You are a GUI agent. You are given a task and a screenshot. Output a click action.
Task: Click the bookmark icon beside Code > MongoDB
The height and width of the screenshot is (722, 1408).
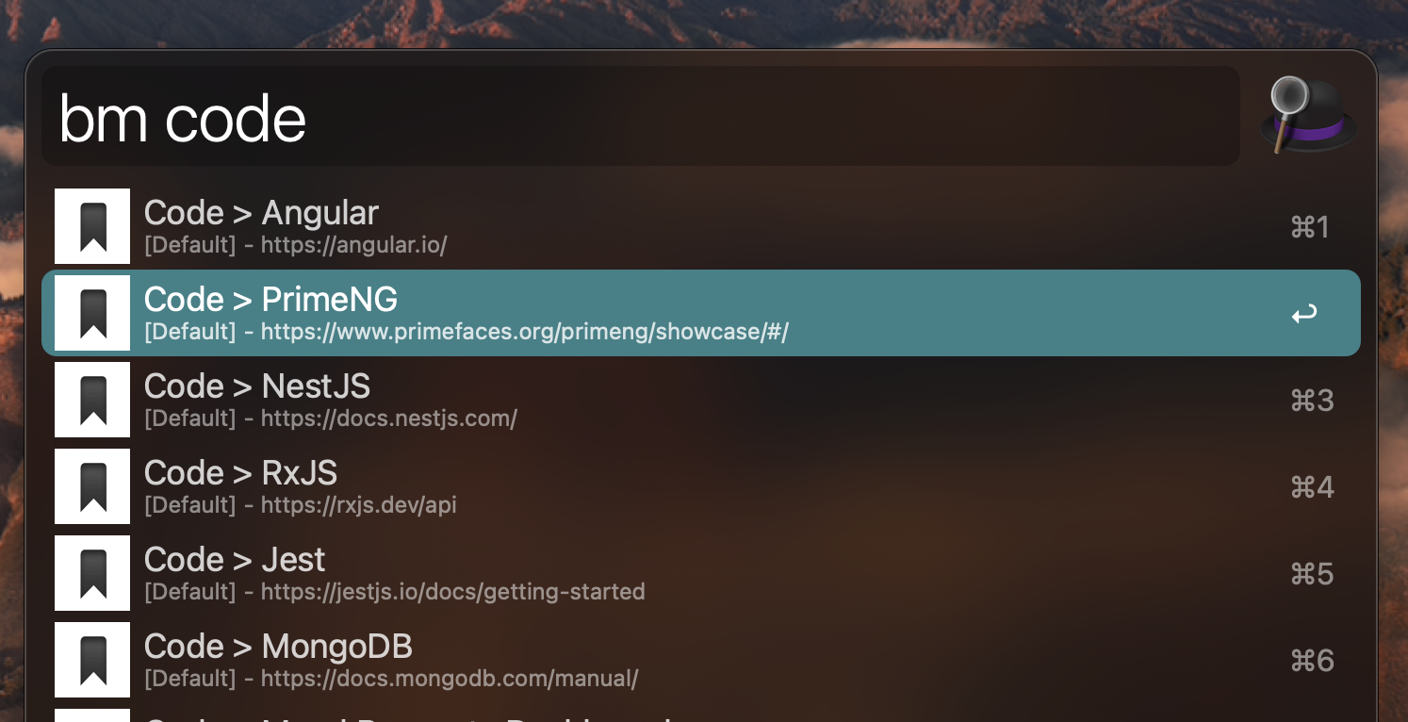(x=92, y=660)
